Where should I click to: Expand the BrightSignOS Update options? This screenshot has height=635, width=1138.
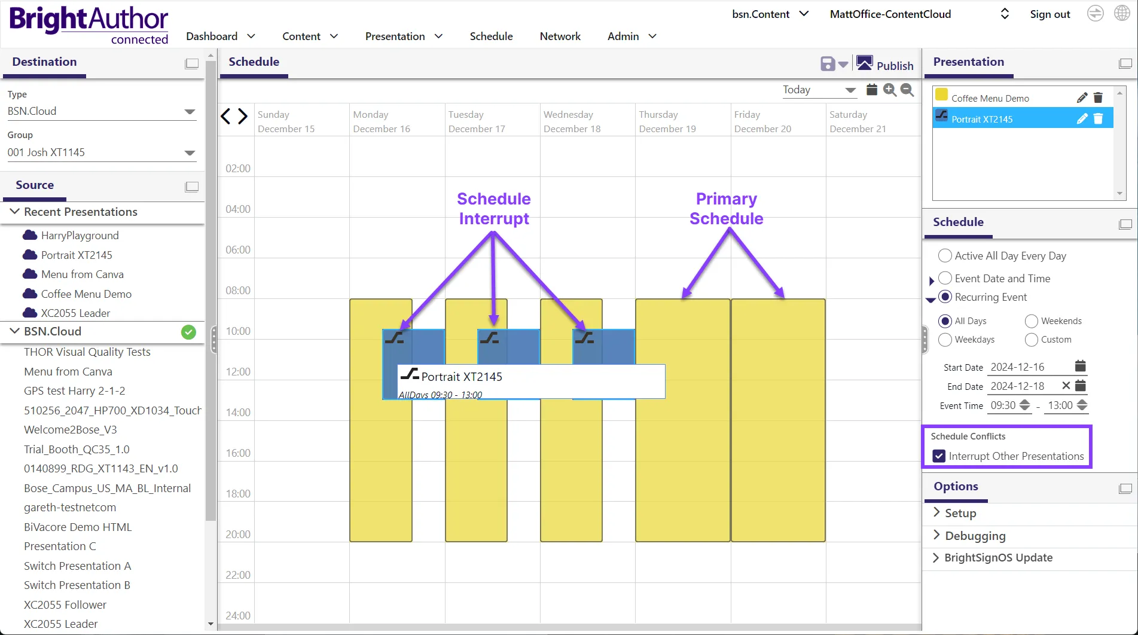point(936,557)
